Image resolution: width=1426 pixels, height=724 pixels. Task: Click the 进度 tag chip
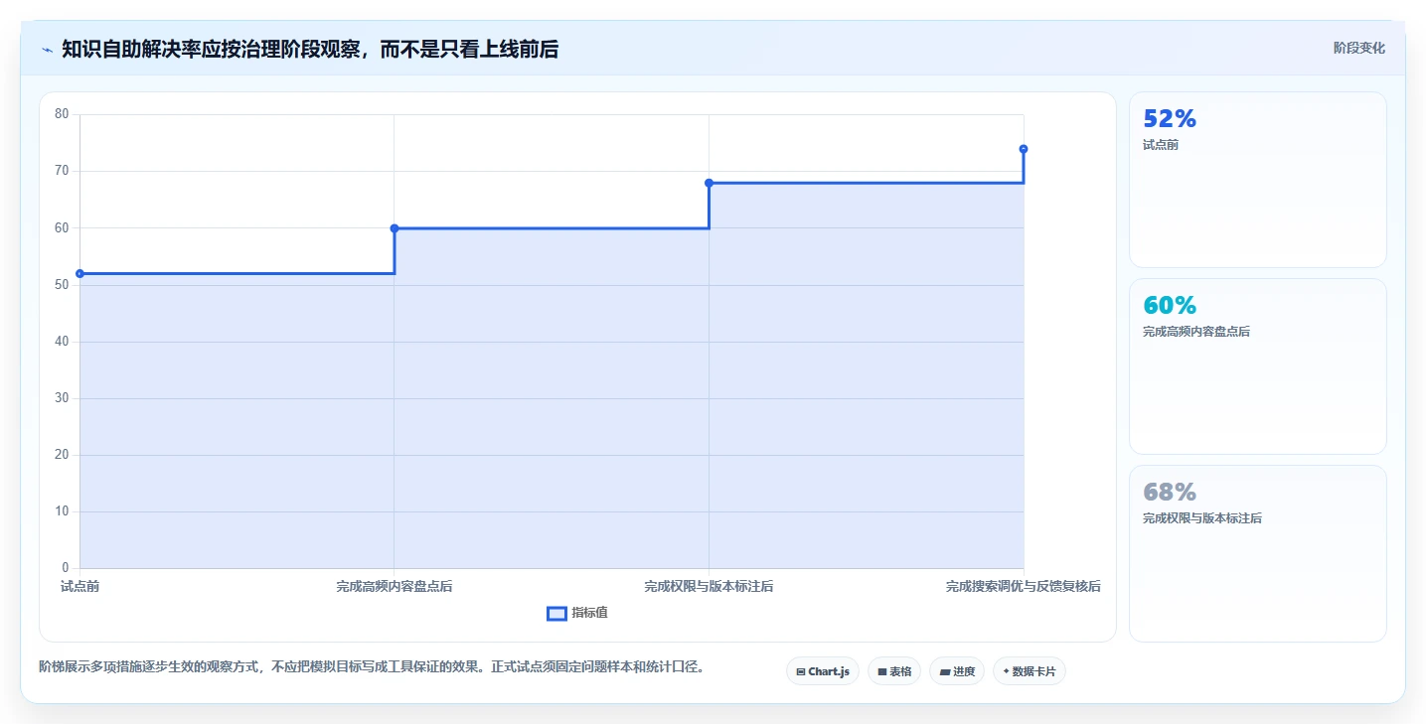[x=957, y=671]
